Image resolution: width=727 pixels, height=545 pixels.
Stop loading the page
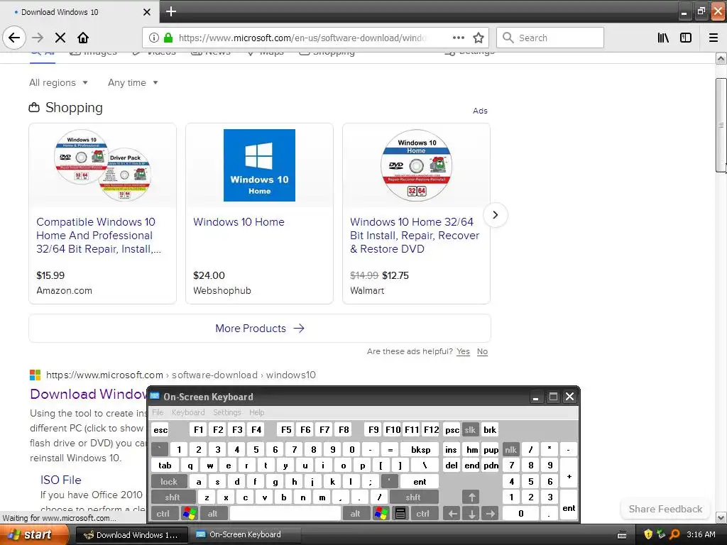pos(60,38)
